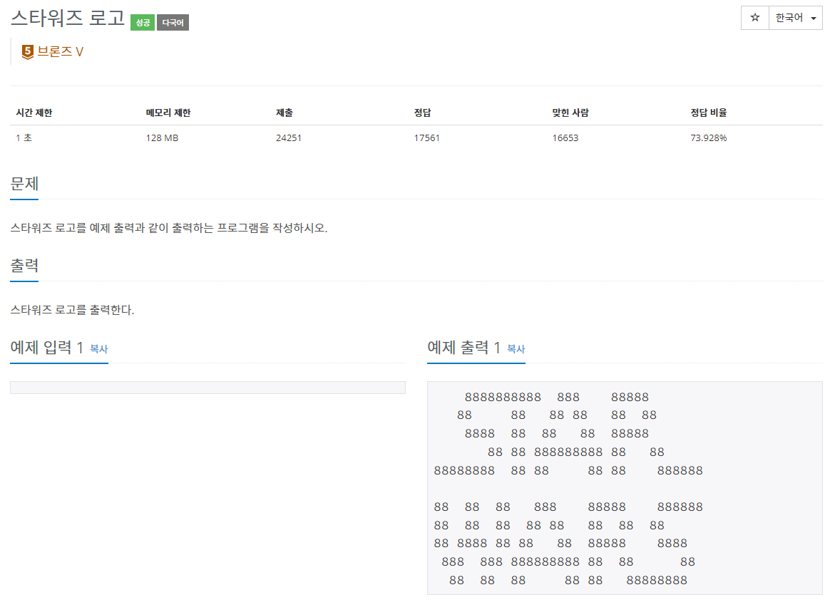Click the 16653 solvers value

click(565, 138)
